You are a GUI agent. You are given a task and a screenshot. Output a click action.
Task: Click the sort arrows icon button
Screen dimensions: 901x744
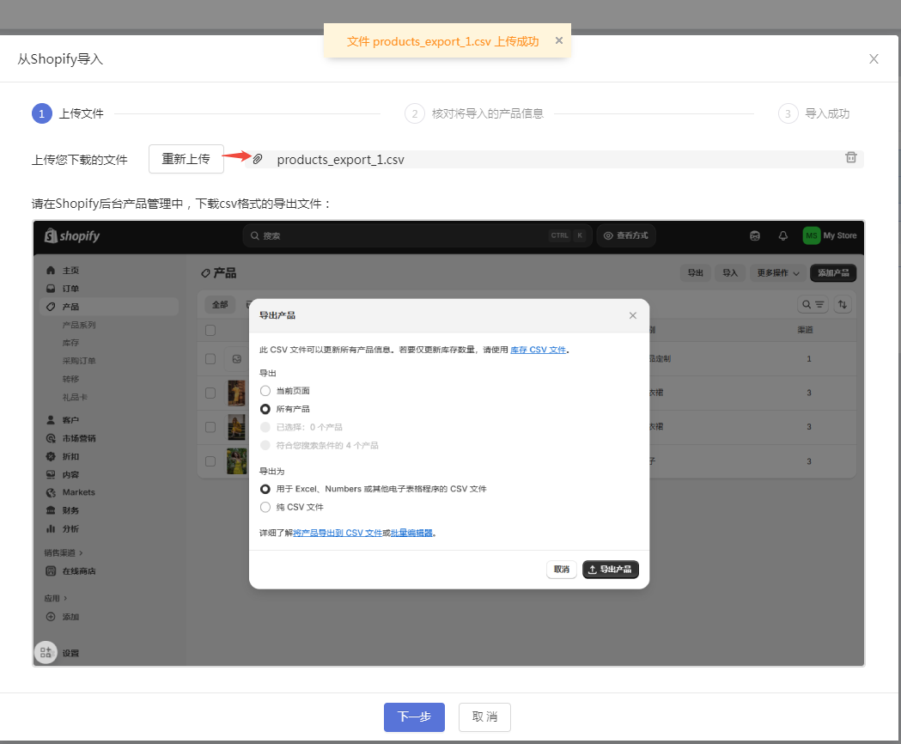pos(843,304)
